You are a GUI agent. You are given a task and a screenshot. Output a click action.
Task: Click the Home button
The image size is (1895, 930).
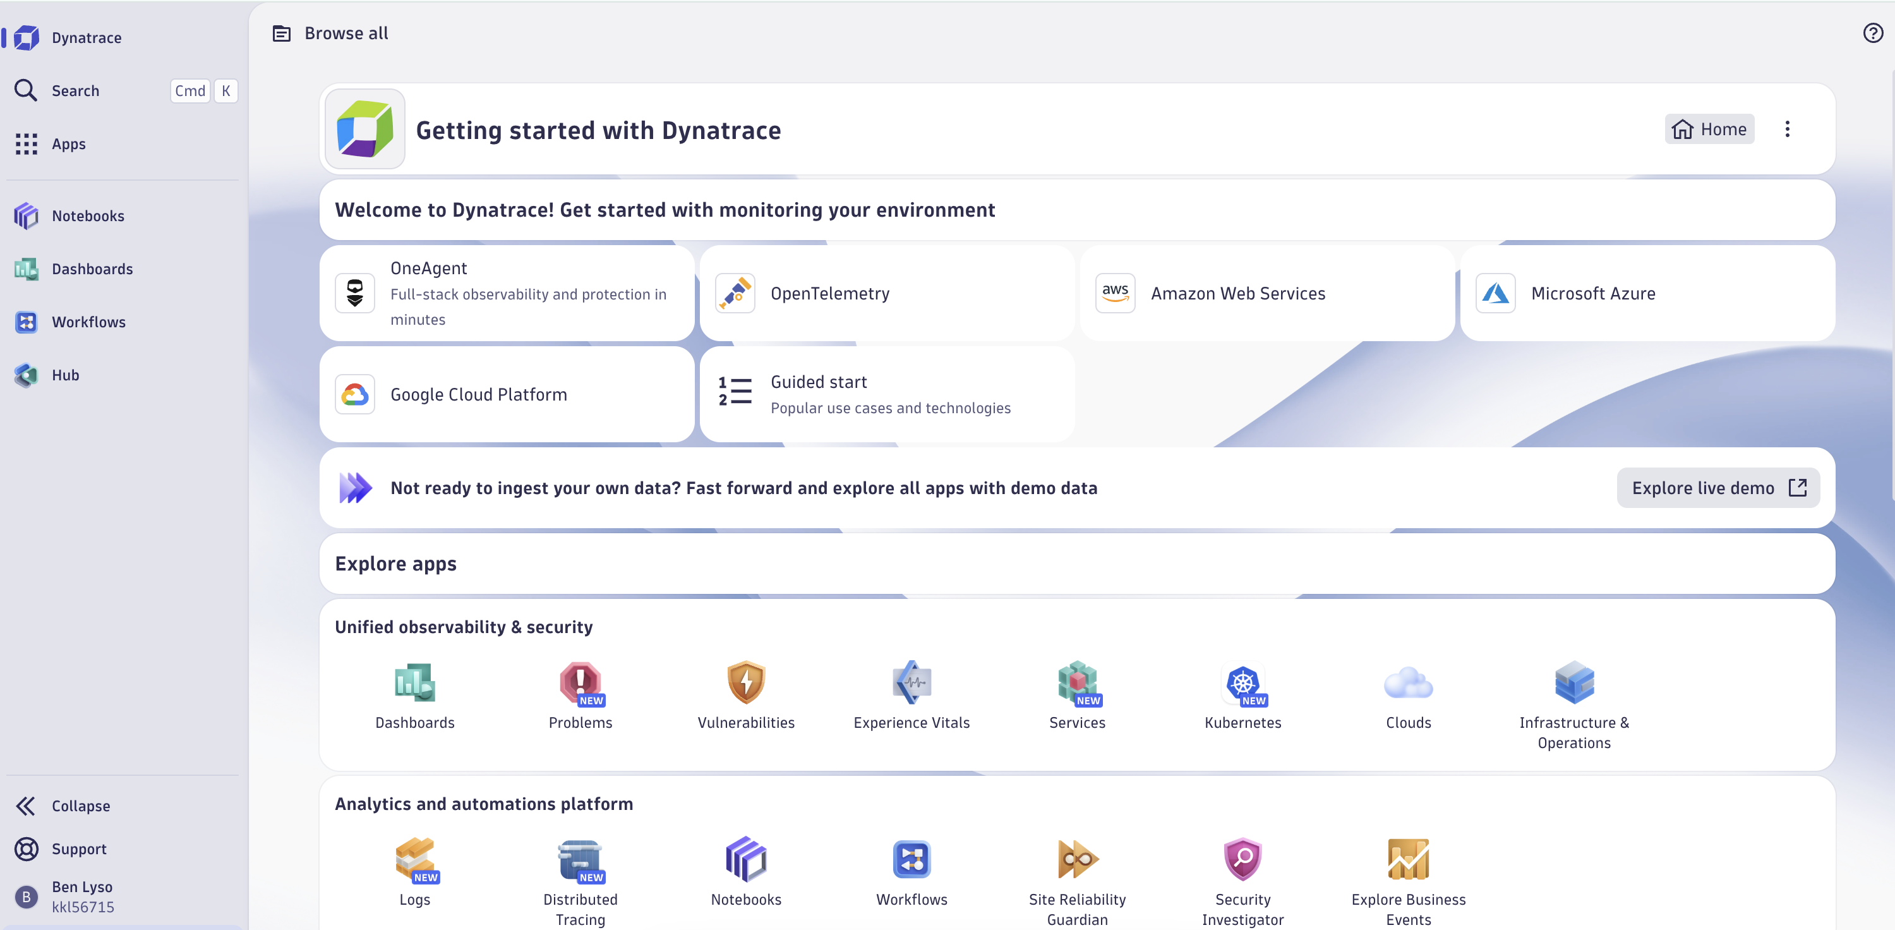1709,129
